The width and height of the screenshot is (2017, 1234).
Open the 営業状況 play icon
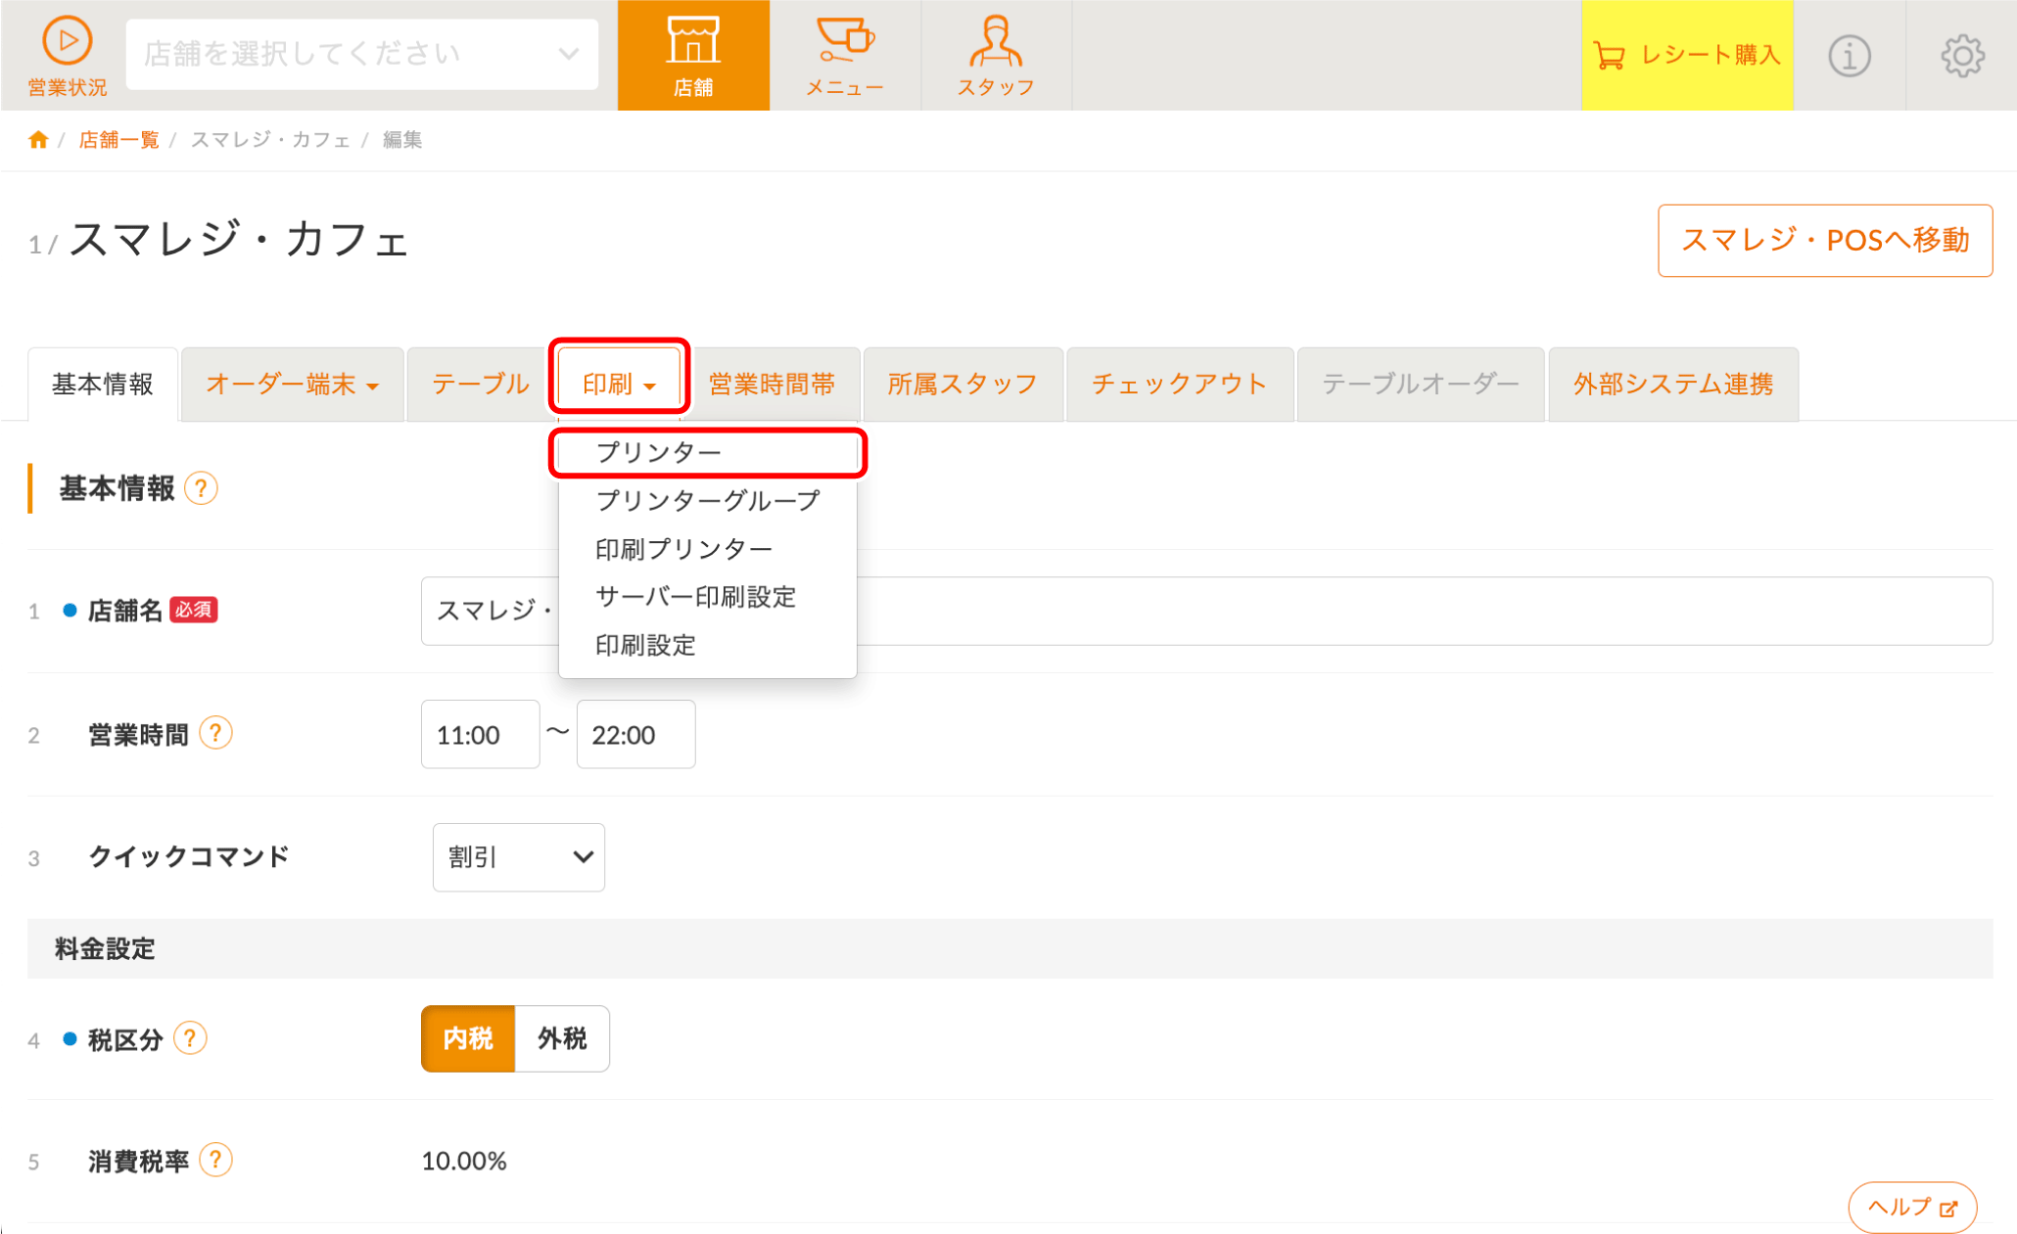point(67,42)
